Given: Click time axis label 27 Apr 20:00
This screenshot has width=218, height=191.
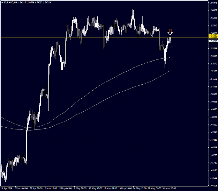Looking at the screenshot, I should pos(36,189).
